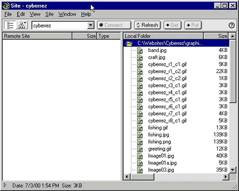Open the Site menu

pos(49,14)
